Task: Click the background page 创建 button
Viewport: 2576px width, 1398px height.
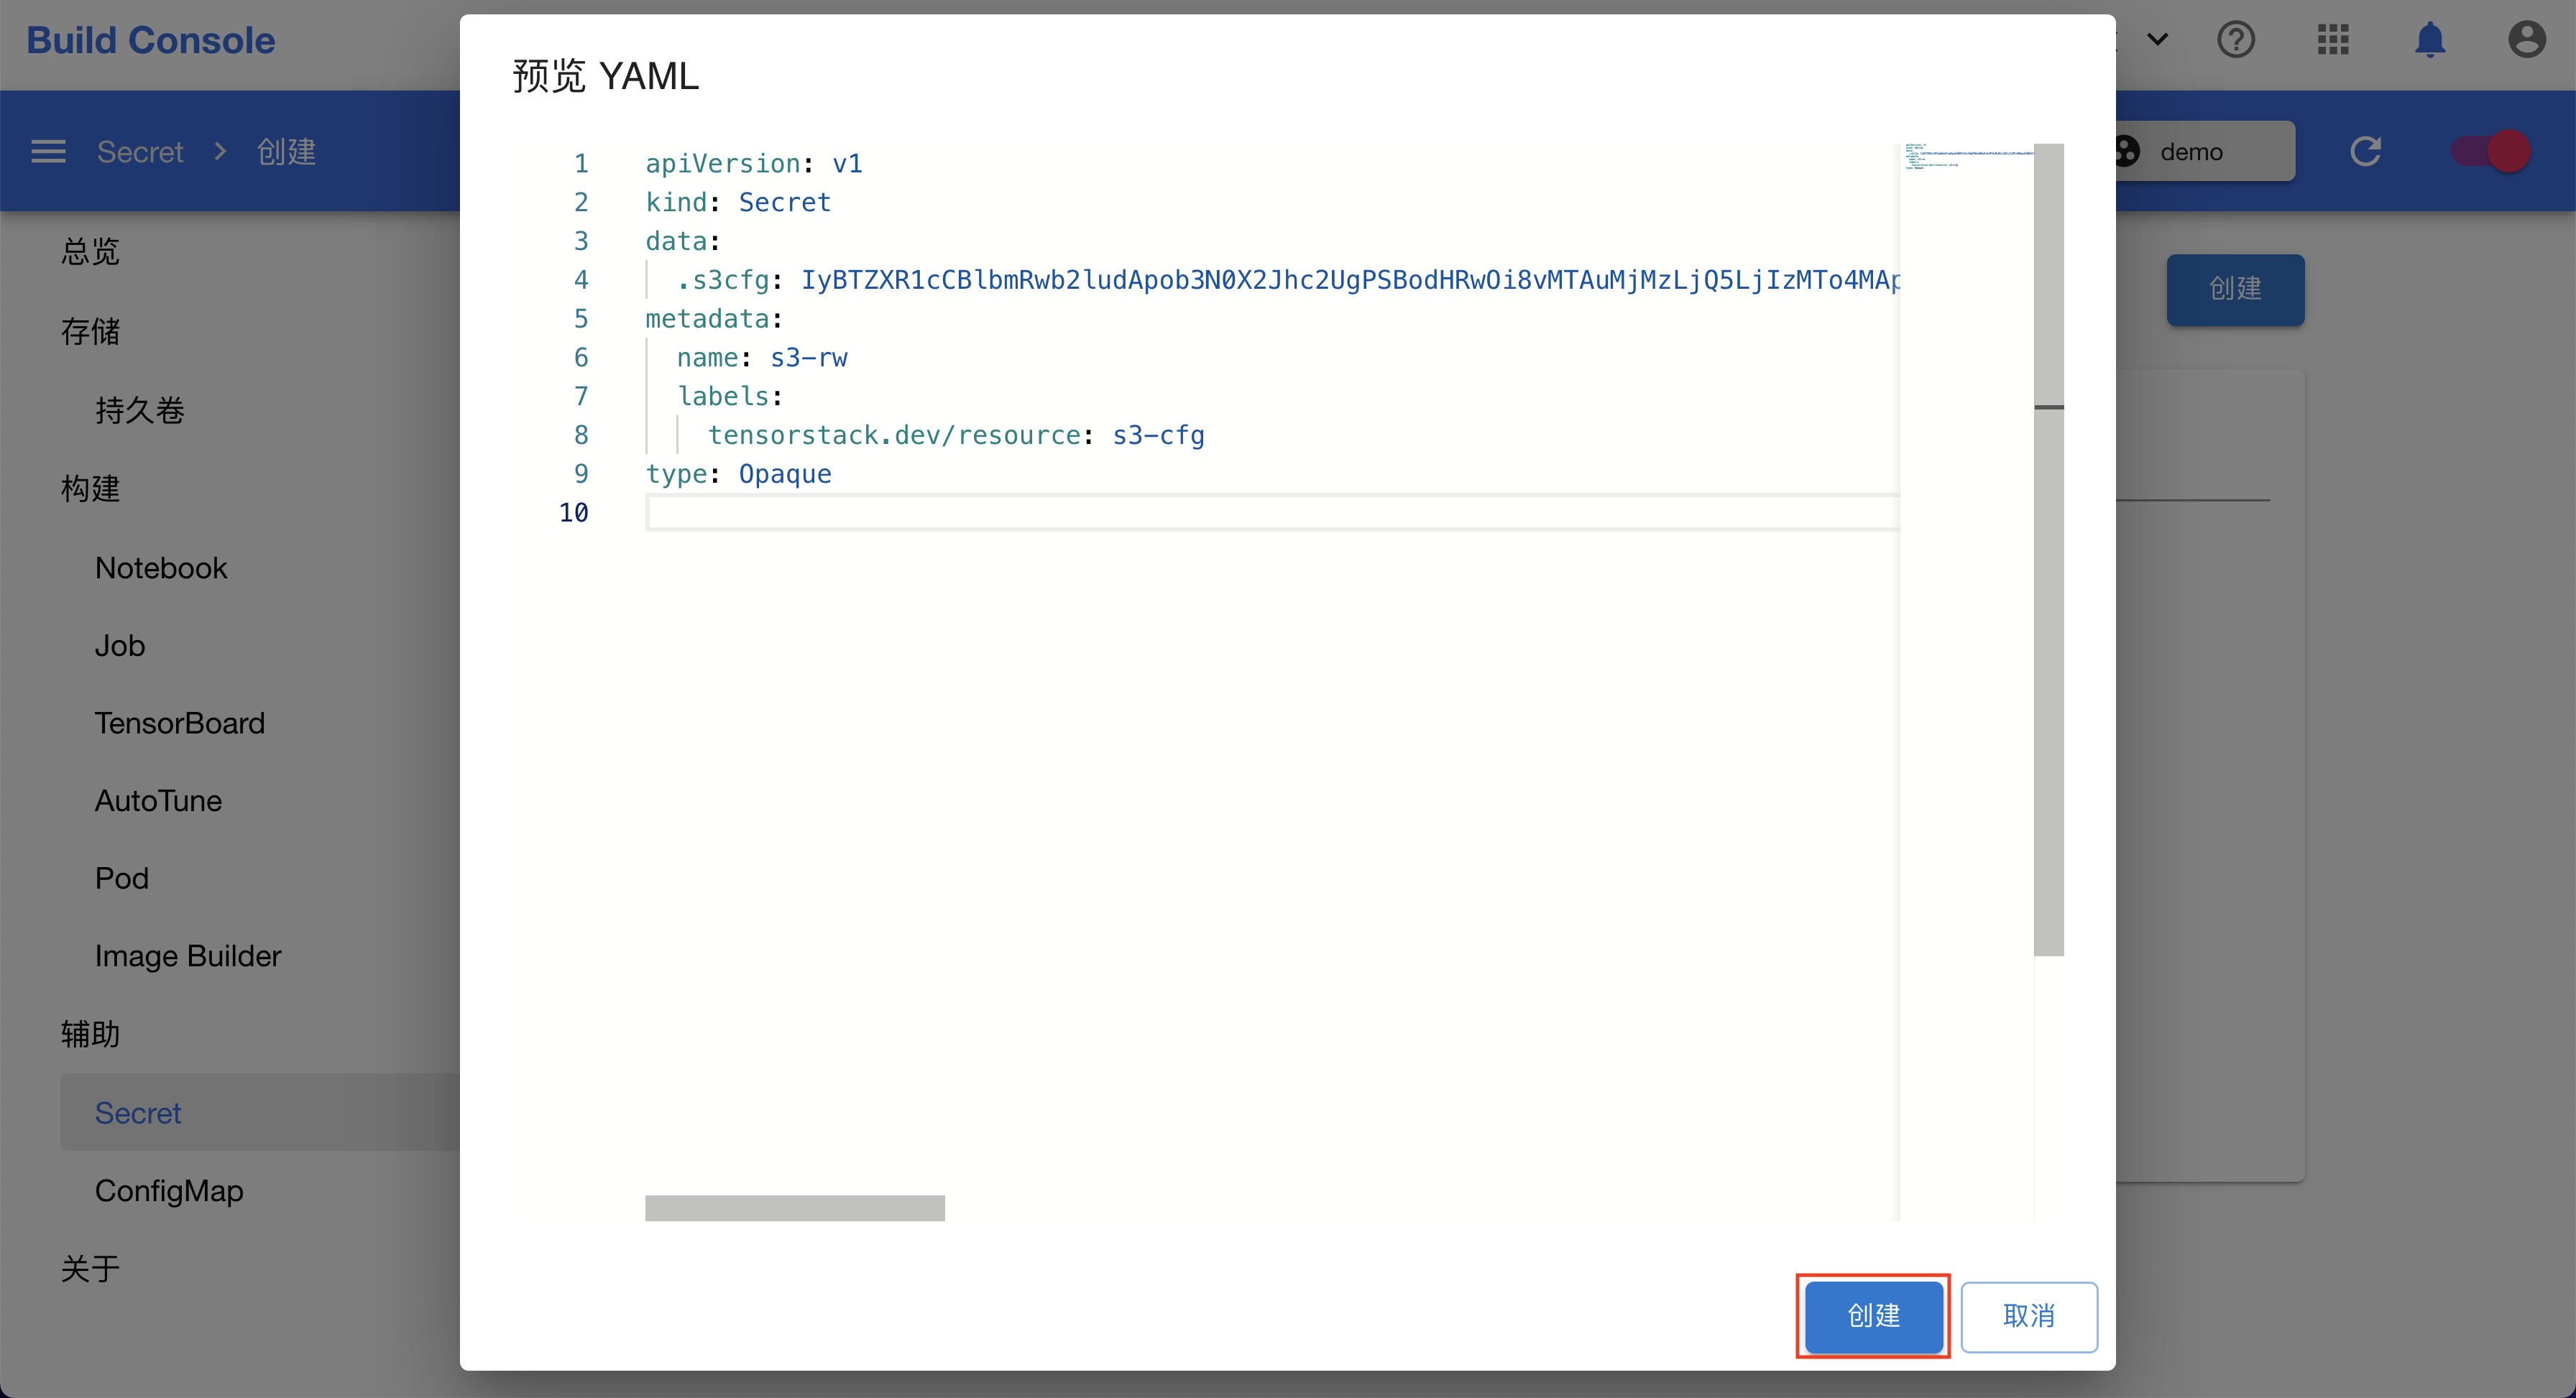Action: coord(2235,289)
